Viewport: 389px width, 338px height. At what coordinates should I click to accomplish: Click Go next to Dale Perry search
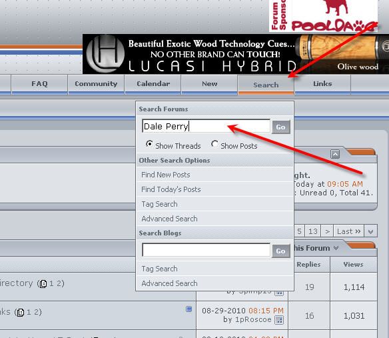pos(280,127)
